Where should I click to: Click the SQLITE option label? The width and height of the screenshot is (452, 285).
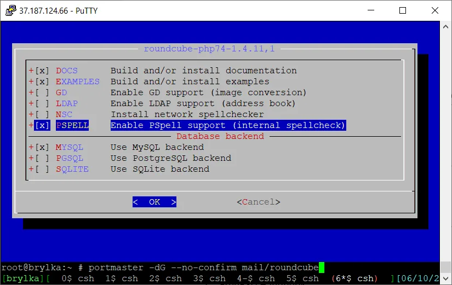(72, 169)
